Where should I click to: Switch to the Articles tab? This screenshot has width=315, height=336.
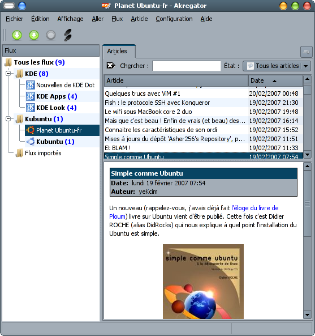117,51
